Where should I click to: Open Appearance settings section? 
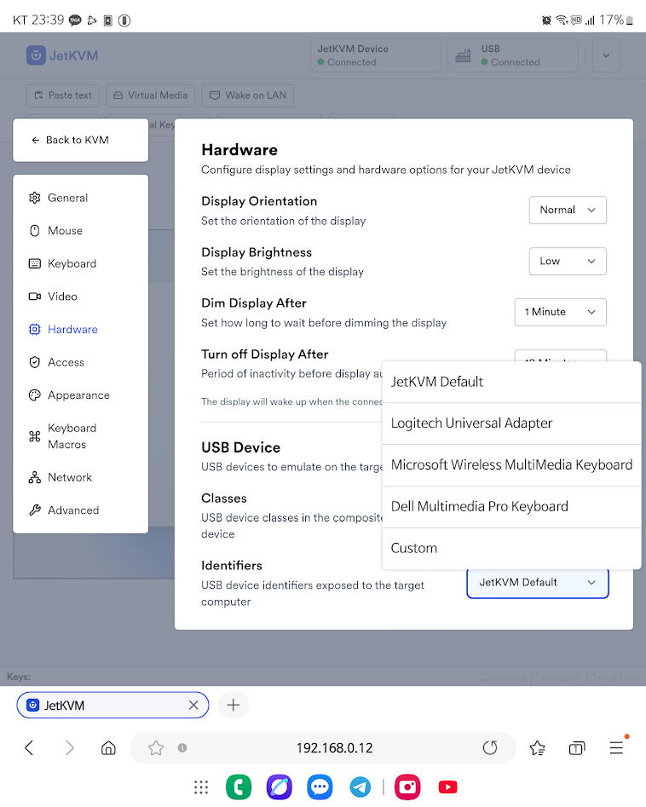click(x=81, y=395)
